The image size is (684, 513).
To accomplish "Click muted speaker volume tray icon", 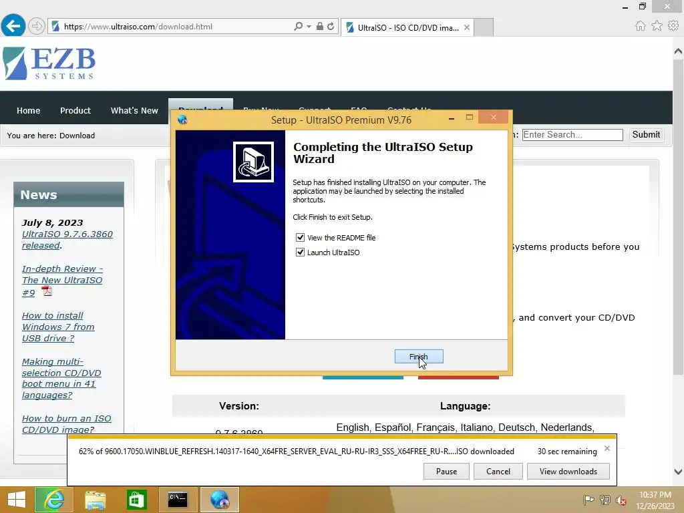I will [621, 500].
